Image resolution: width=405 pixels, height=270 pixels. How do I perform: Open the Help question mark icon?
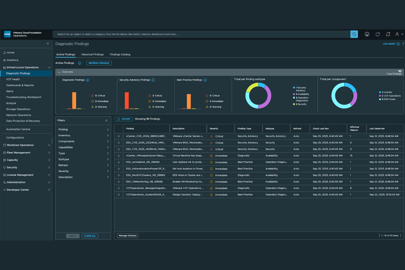[403, 44]
